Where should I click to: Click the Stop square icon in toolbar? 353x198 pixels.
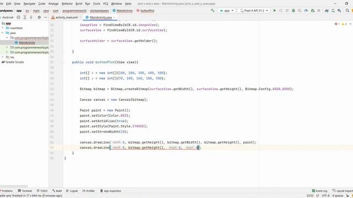(319, 10)
